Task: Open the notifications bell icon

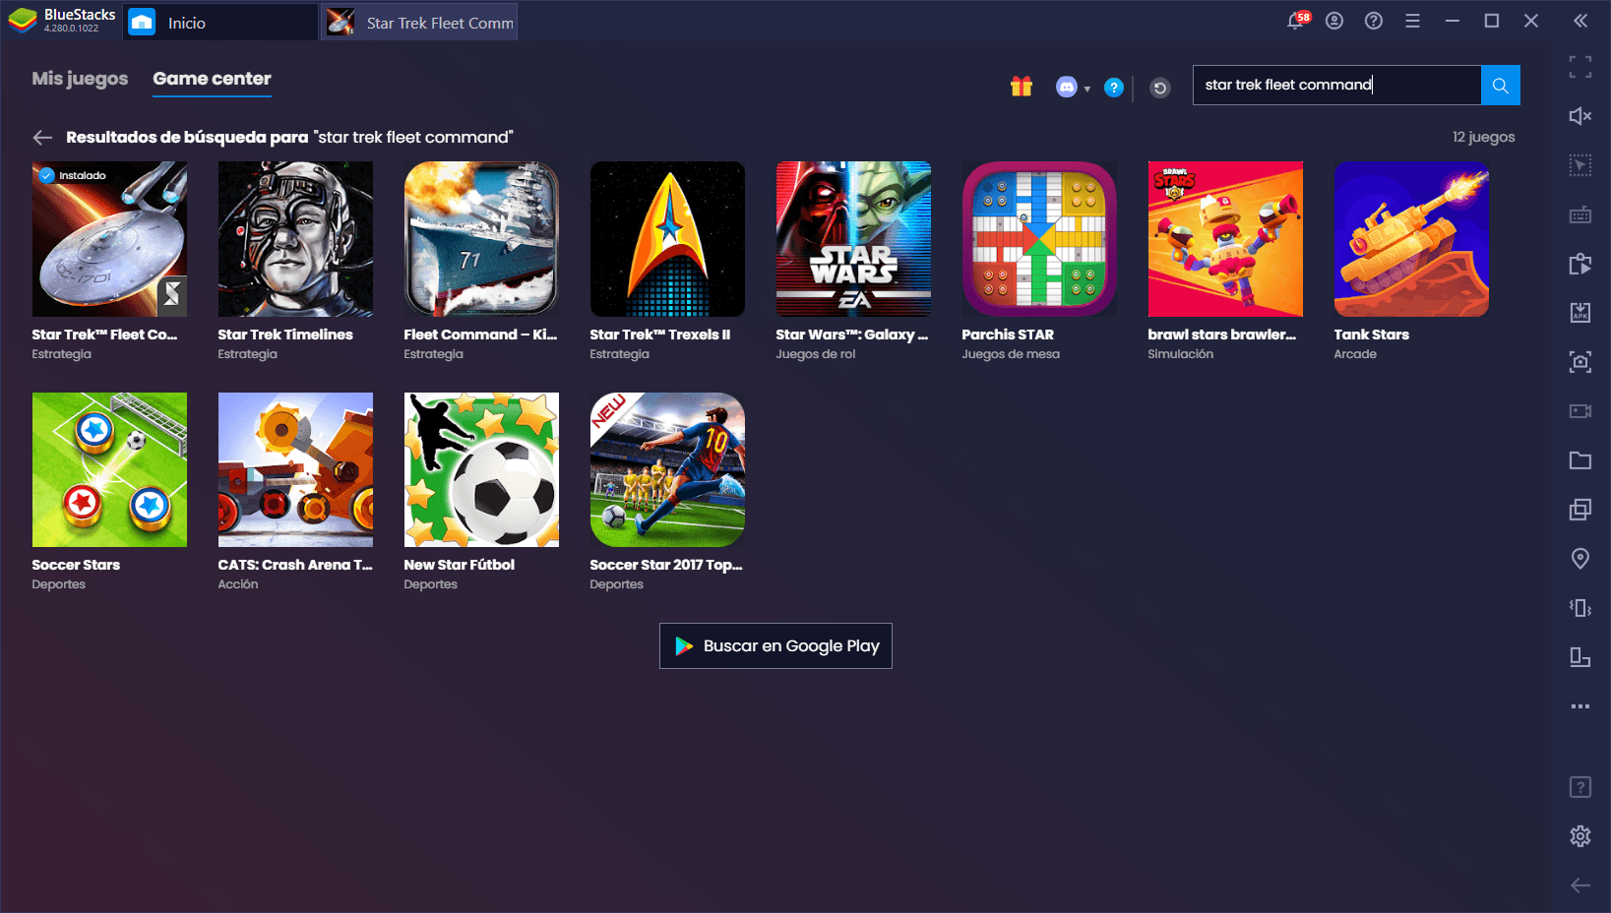Action: point(1297,21)
